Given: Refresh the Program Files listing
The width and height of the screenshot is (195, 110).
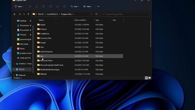Looking at the screenshot, I should pyautogui.click(x=96, y=14).
